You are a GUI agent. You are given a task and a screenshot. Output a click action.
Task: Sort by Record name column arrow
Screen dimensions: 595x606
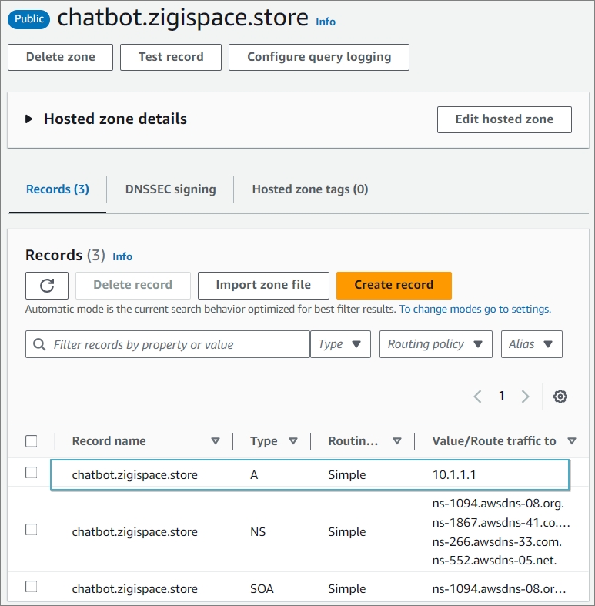(x=216, y=440)
